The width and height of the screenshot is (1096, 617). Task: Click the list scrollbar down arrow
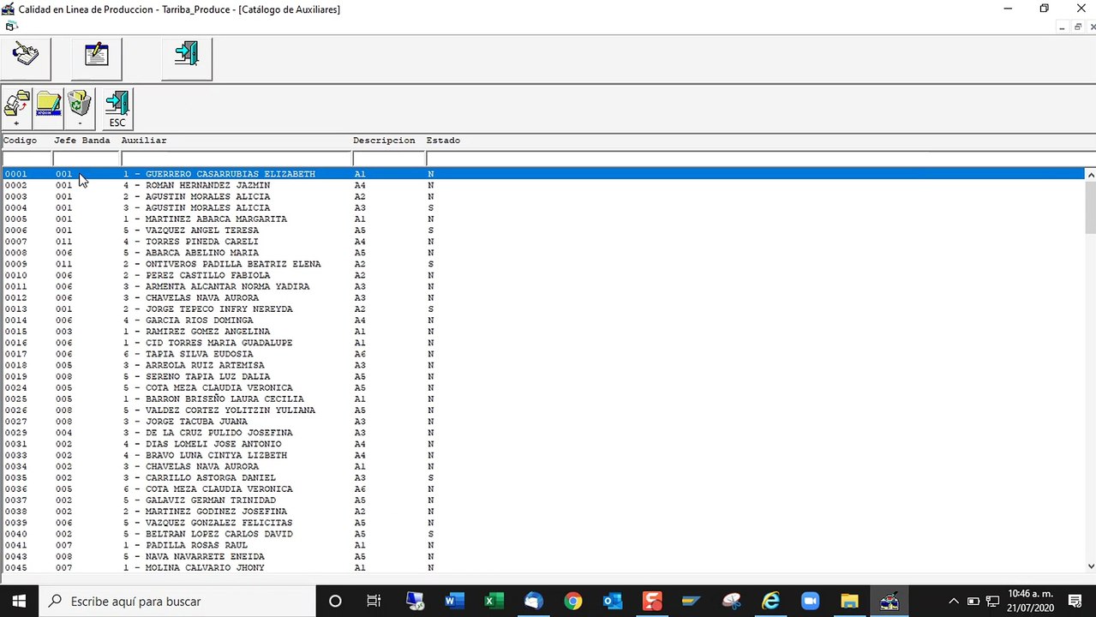click(x=1090, y=566)
